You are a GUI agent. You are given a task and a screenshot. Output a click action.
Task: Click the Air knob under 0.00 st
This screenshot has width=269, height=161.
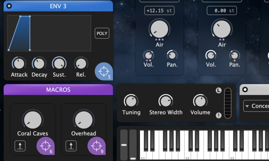[x=222, y=29]
